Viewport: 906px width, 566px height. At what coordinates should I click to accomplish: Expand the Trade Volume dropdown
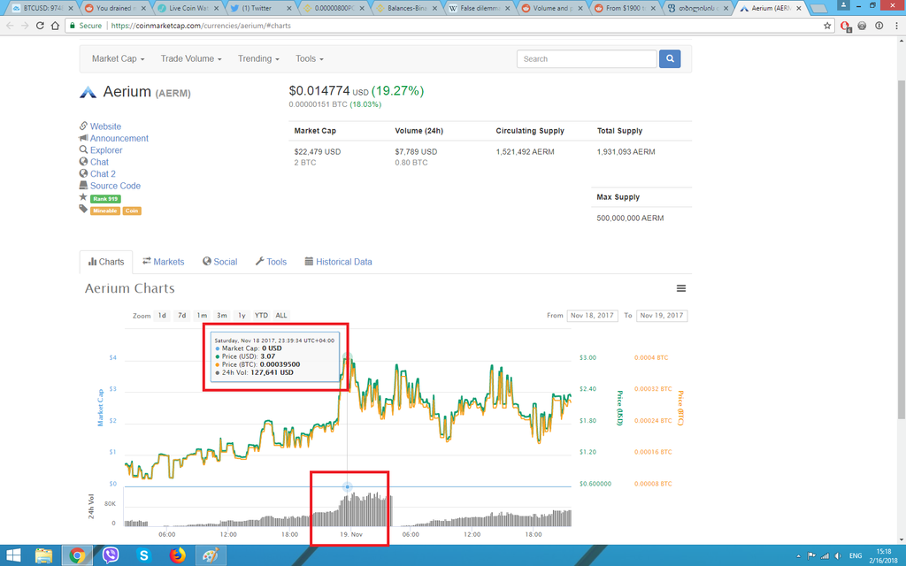click(191, 58)
